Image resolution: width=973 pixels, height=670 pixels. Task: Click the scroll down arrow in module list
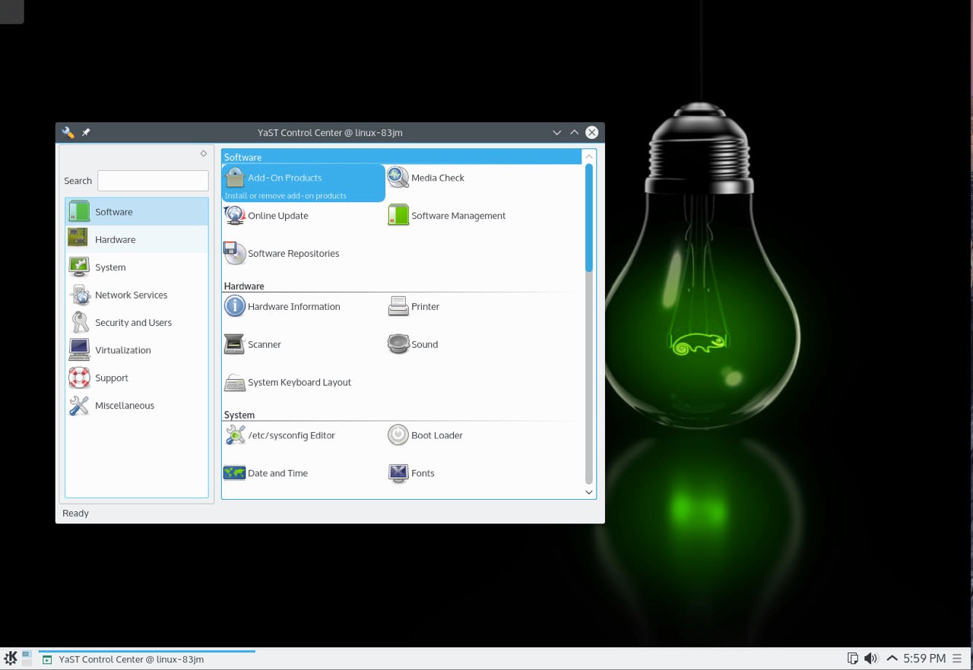coord(588,492)
